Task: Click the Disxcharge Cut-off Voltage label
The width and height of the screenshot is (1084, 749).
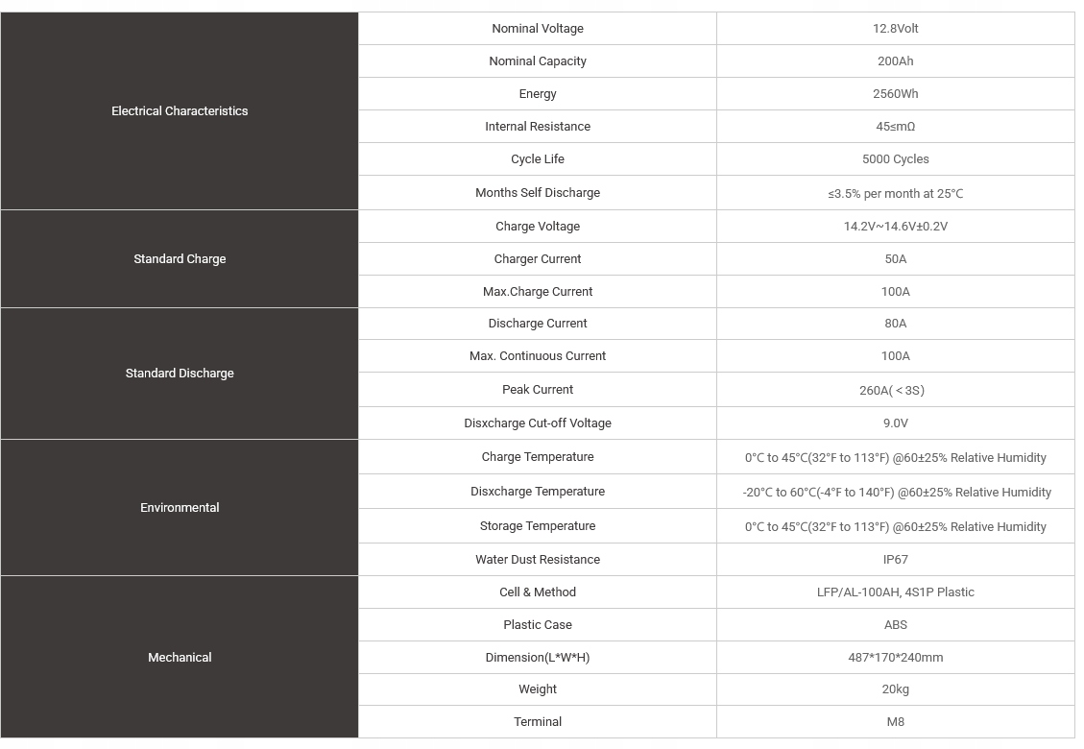Action: (x=538, y=423)
